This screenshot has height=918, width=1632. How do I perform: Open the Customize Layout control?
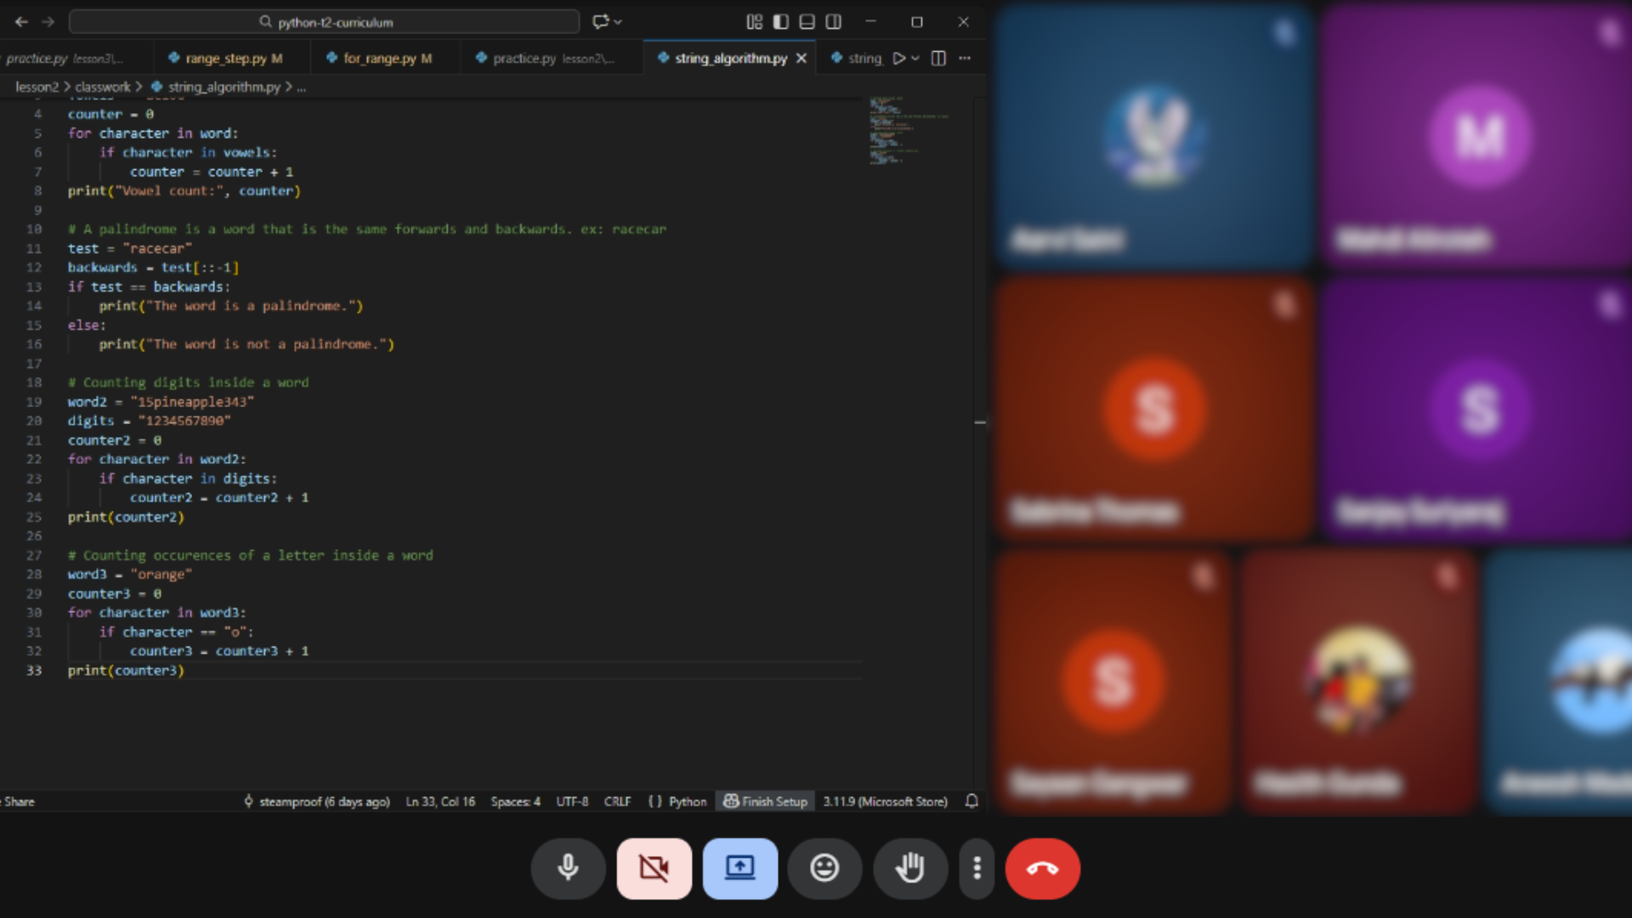coord(753,22)
